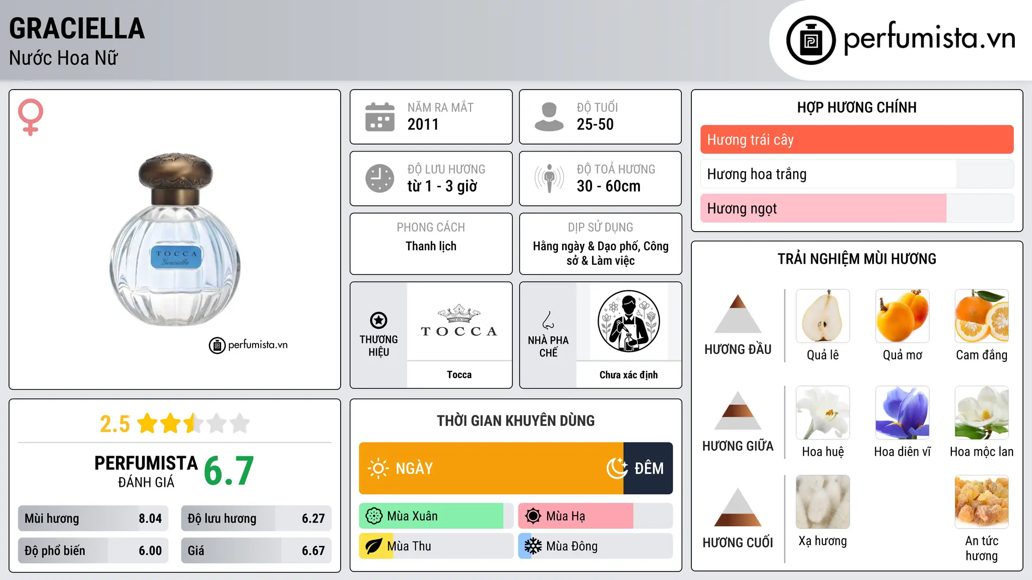Click the PERFUMISTA ĐÁNH GIÁ label

pyautogui.click(x=146, y=471)
